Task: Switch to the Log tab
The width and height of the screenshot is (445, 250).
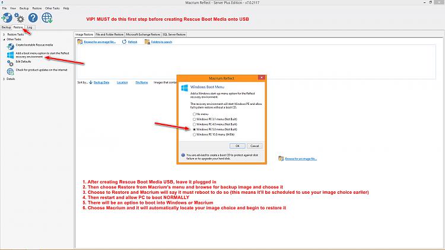Action: [x=30, y=27]
